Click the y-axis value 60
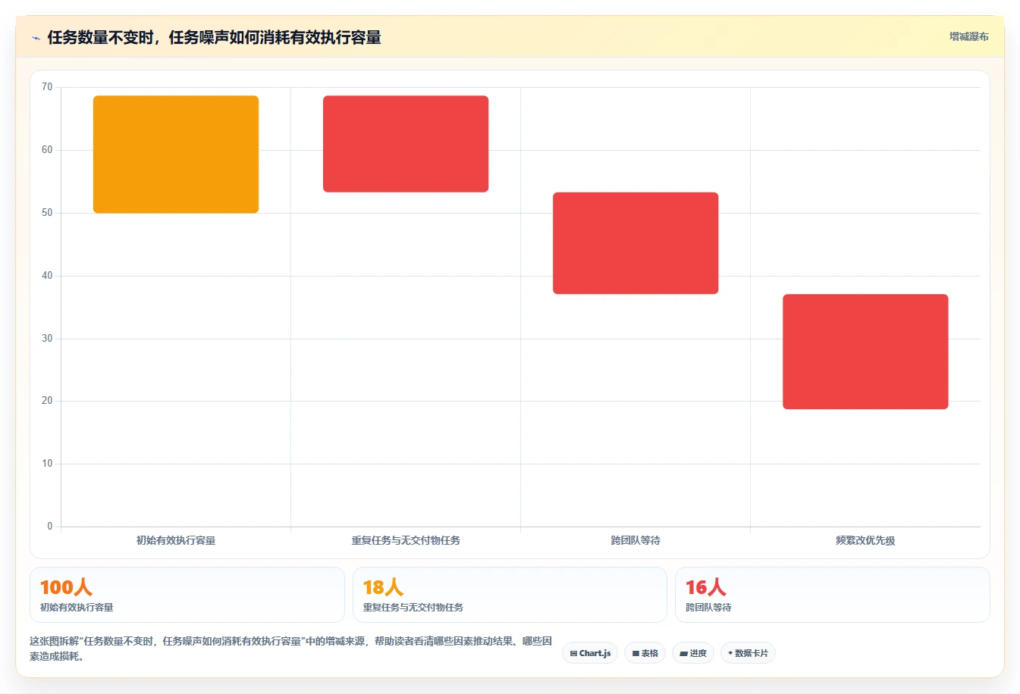Image resolution: width=1020 pixels, height=694 pixels. (47, 150)
